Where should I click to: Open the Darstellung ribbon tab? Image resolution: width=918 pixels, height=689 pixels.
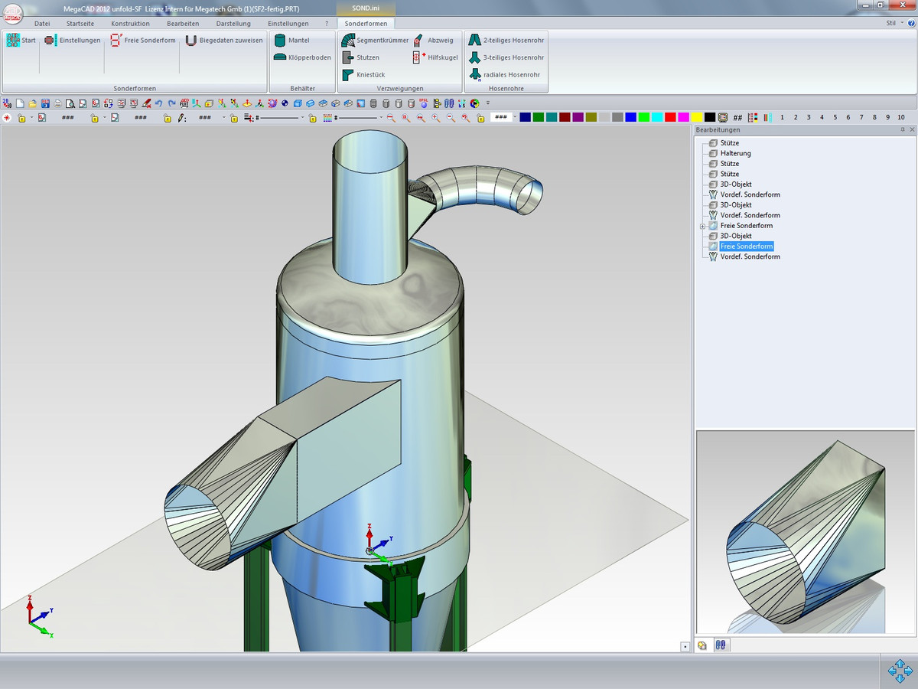click(233, 24)
